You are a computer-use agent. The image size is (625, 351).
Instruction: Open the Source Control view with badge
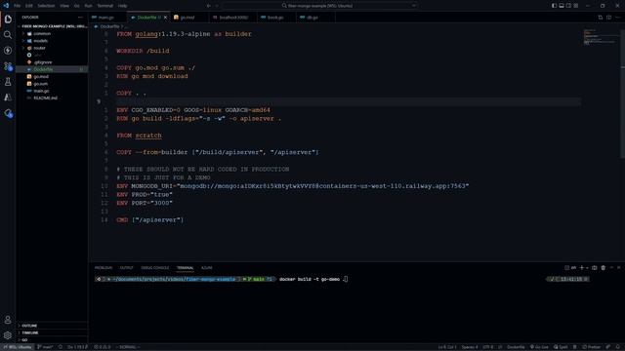(x=8, y=66)
